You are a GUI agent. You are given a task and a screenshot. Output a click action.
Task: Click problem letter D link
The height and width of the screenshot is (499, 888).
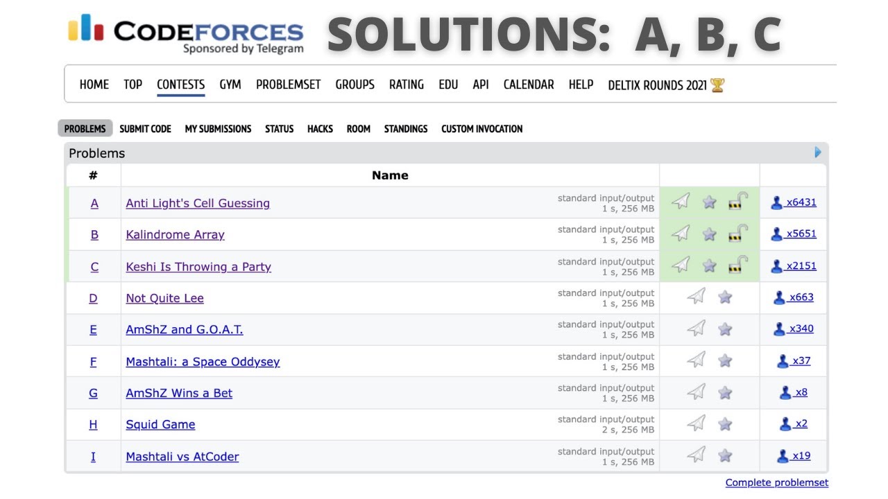(x=93, y=298)
